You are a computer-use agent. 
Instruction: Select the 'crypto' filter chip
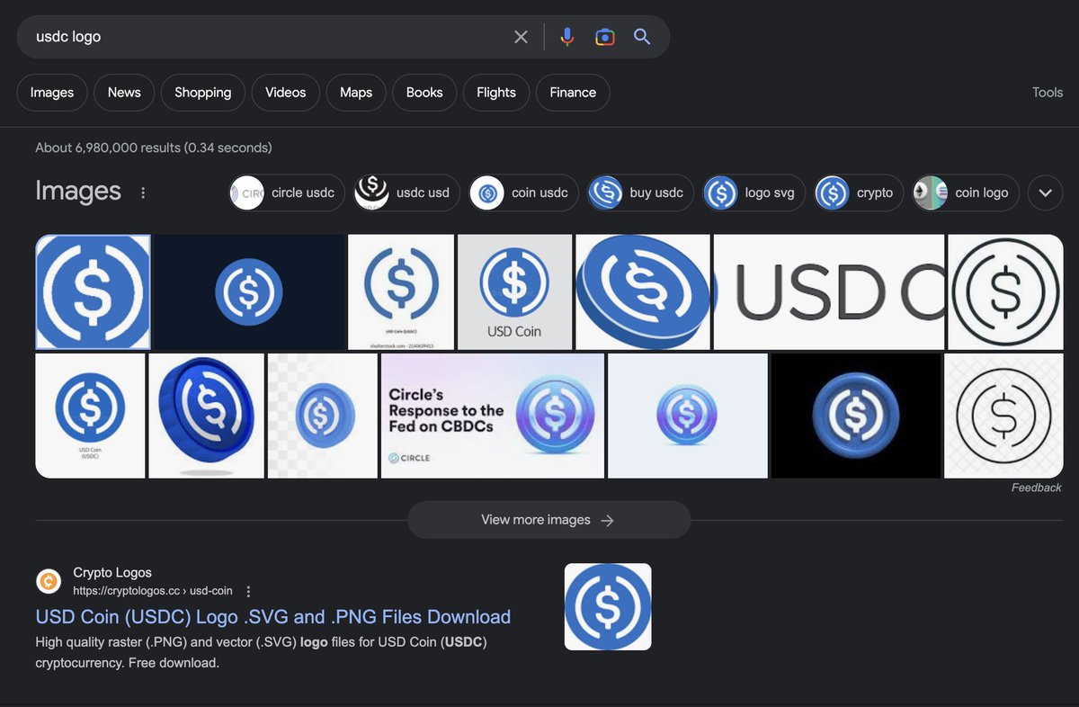tap(859, 192)
